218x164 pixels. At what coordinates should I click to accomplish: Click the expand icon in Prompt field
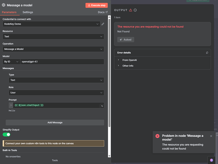[102, 106]
